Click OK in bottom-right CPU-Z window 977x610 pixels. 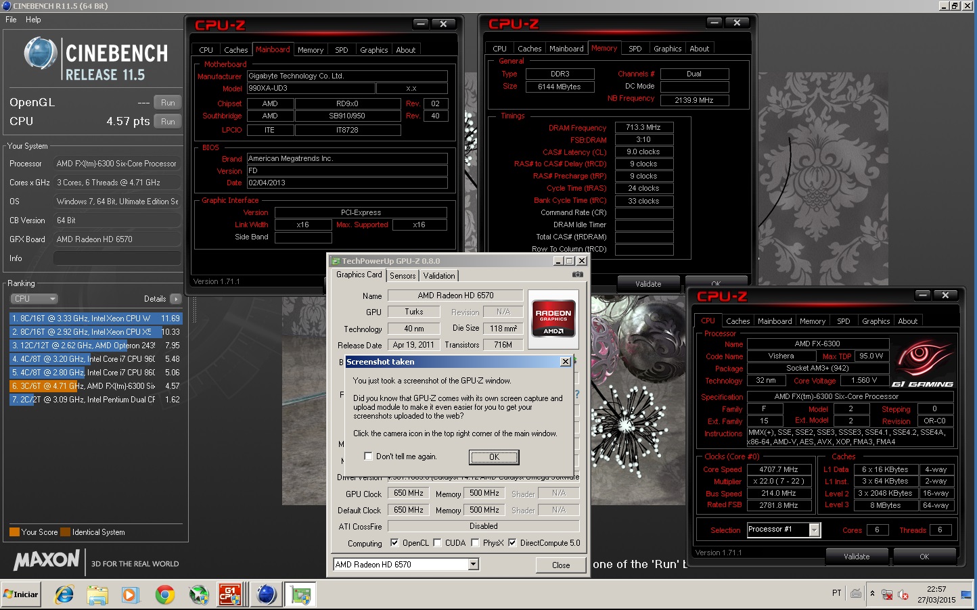coord(924,557)
